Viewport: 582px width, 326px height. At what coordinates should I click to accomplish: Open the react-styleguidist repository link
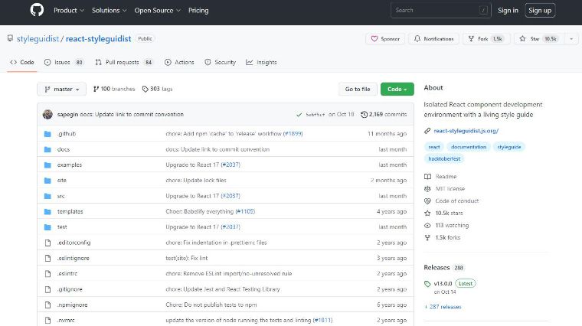98,38
